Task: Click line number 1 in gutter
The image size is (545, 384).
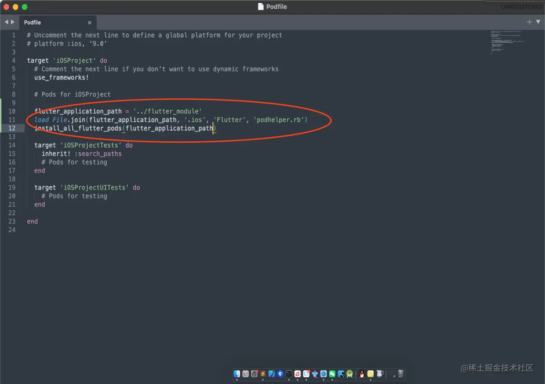Action: [13, 35]
